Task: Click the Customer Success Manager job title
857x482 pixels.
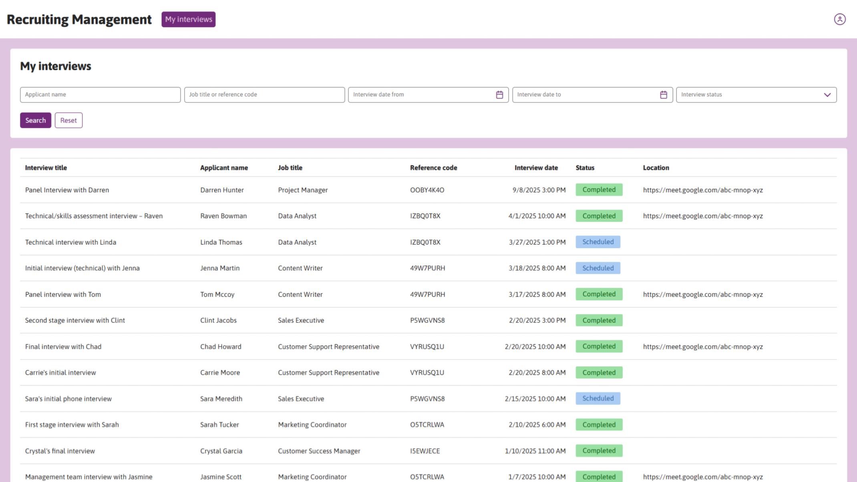Action: pos(319,451)
